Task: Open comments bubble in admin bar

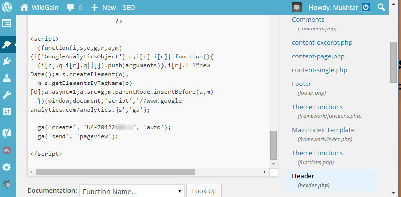Action: point(70,8)
